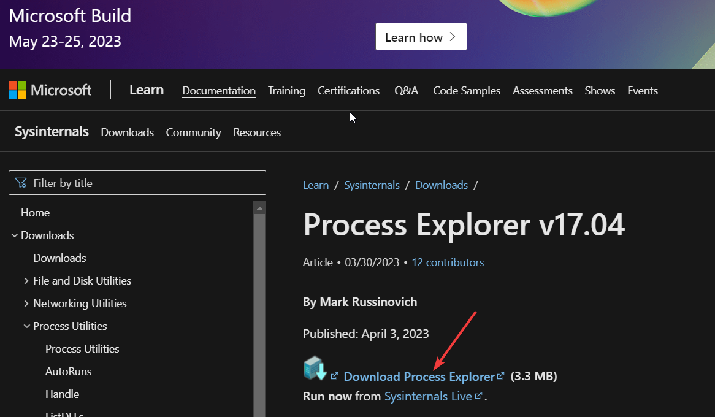The height and width of the screenshot is (417, 715).
Task: Select Training in the top navigation
Action: tap(286, 90)
